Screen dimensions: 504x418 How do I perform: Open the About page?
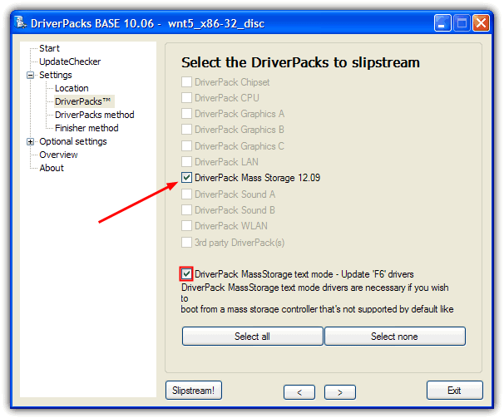pyautogui.click(x=52, y=168)
